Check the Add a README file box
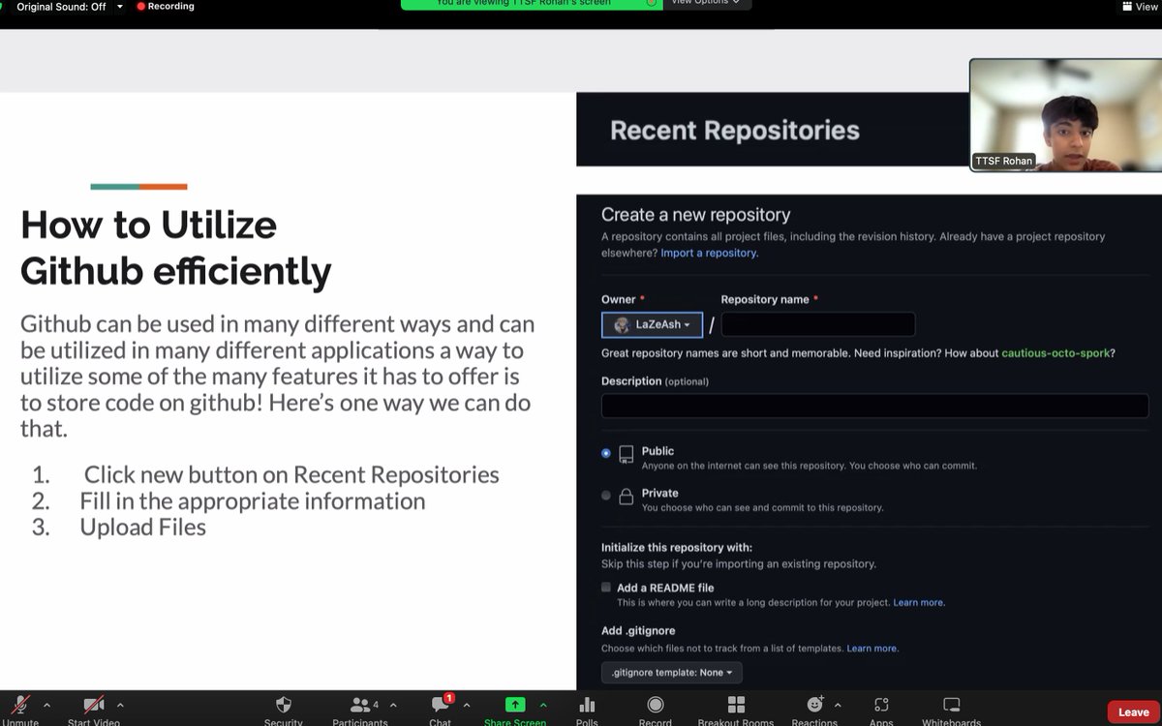 pyautogui.click(x=606, y=588)
